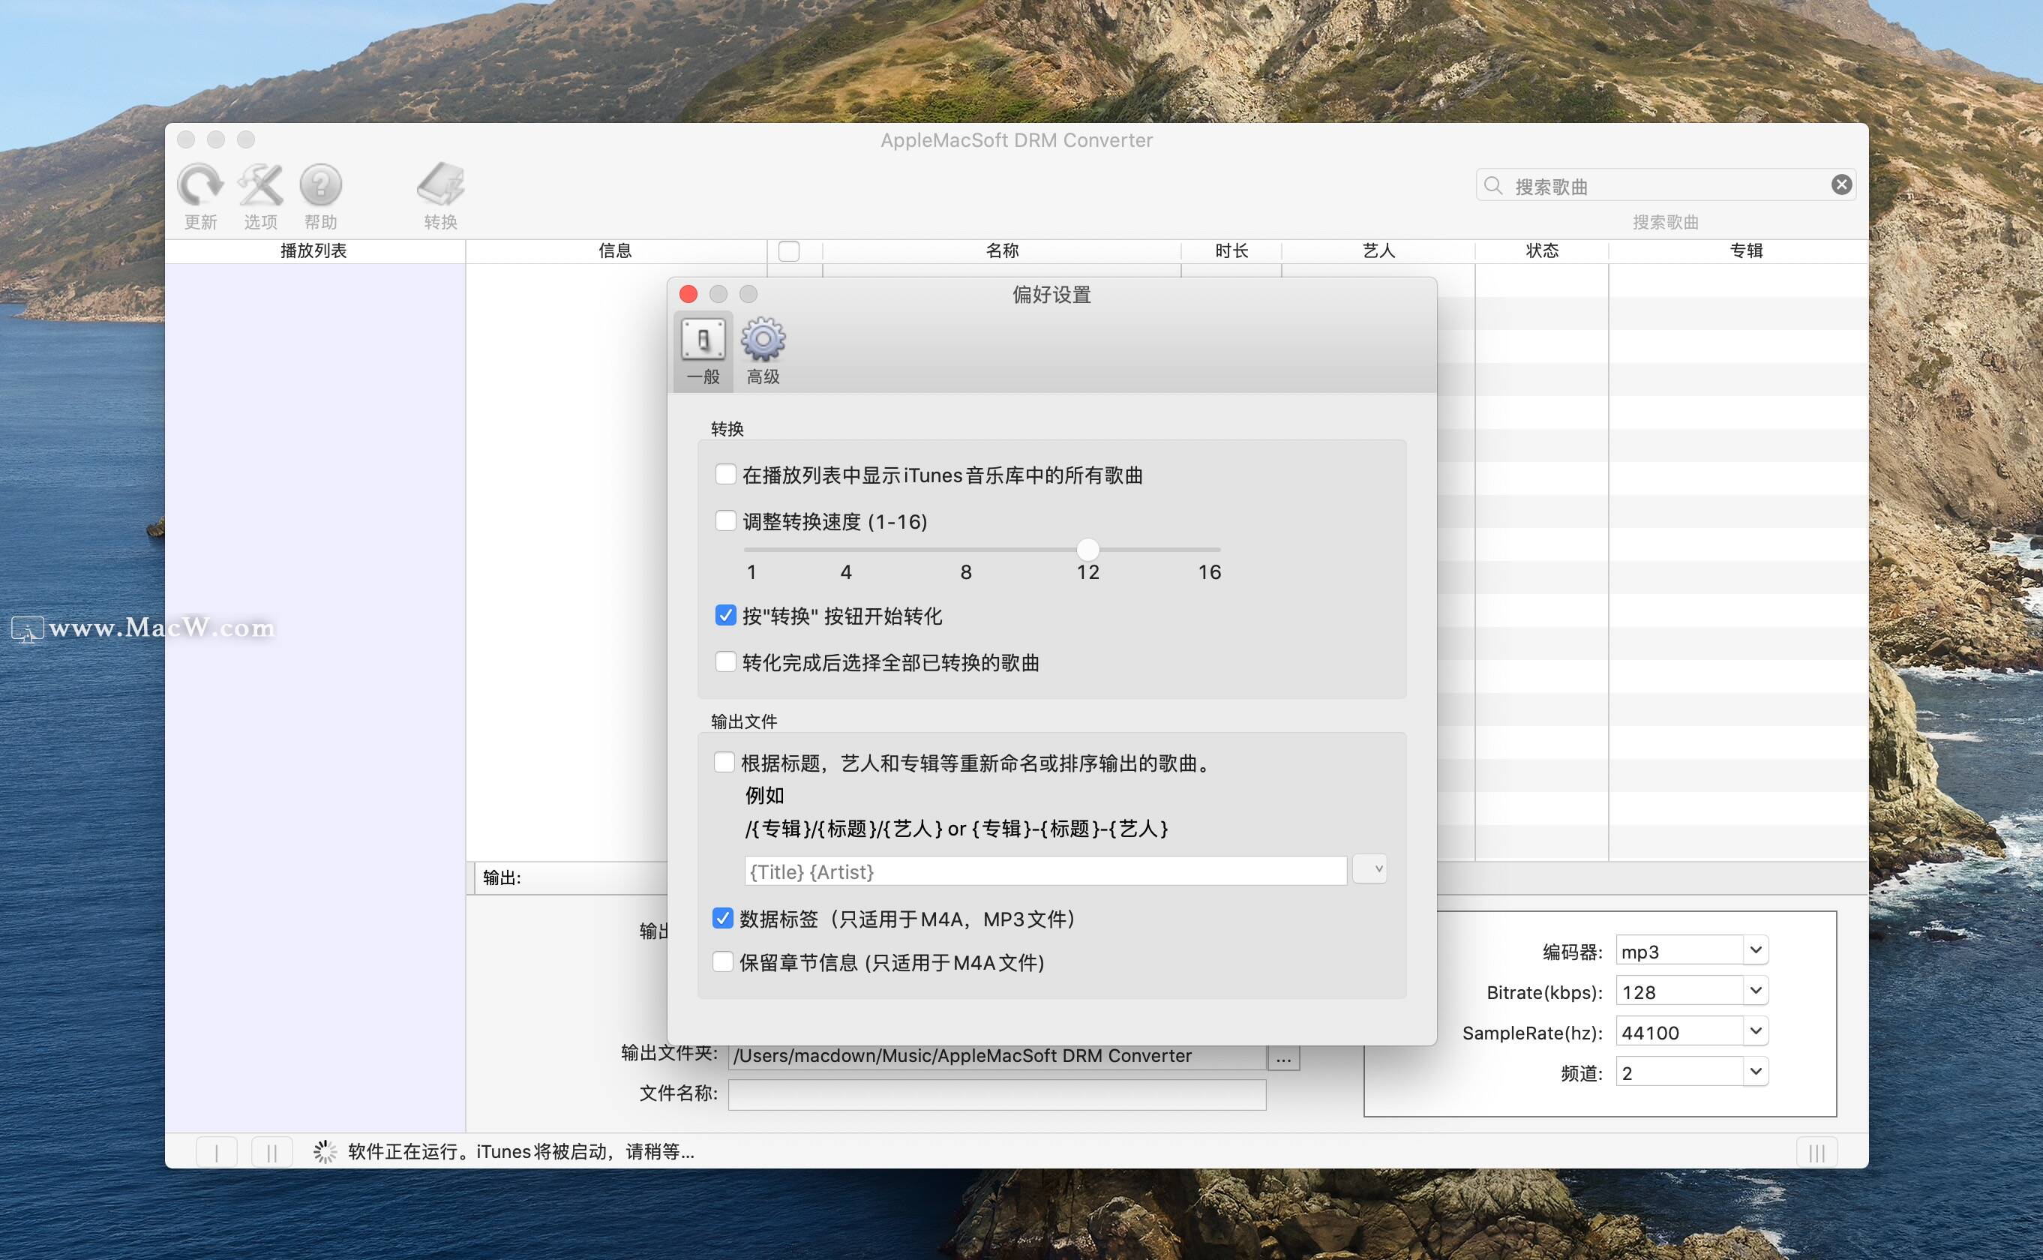Sort by the 状态 status column header

[x=1541, y=250]
